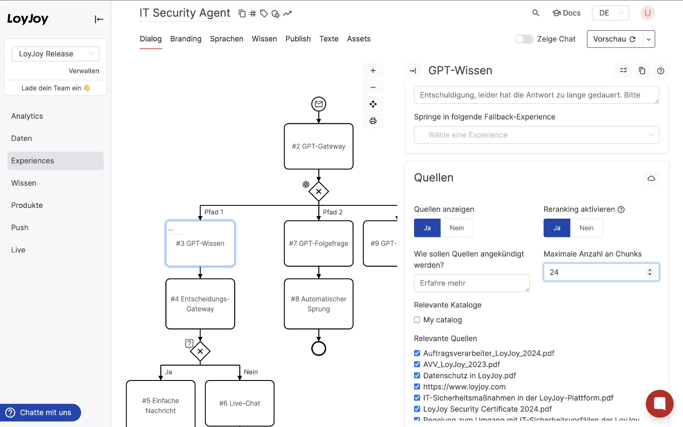The height and width of the screenshot is (427, 683).
Task: Click the zoom out minus icon on canvas
Action: (373, 88)
